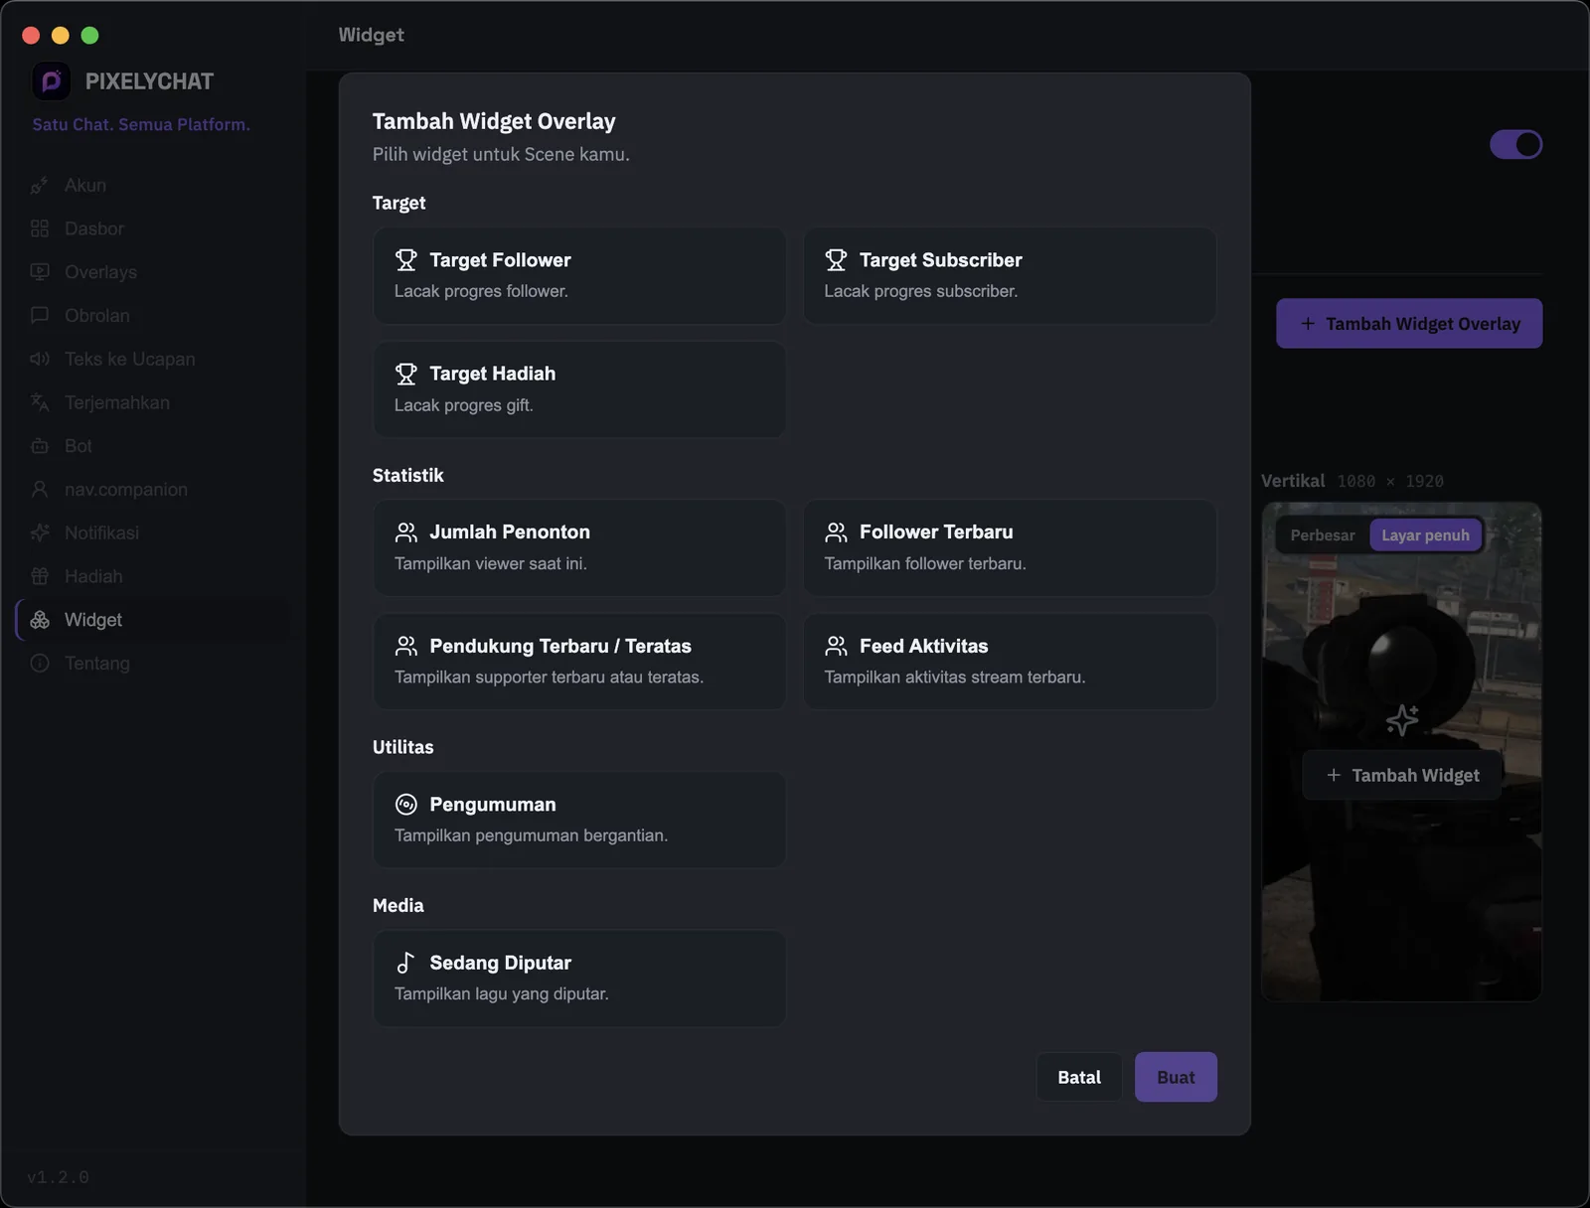Click the nav.companion person icon
Image resolution: width=1590 pixels, height=1208 pixels.
40,489
